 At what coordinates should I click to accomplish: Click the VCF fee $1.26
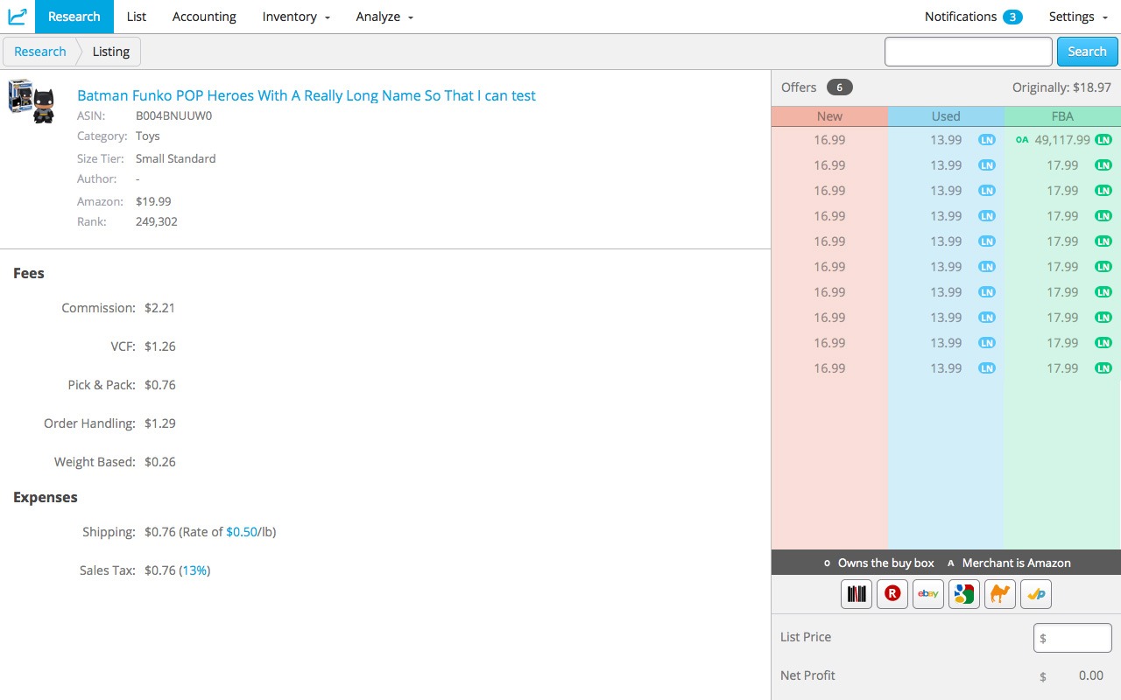coord(160,346)
